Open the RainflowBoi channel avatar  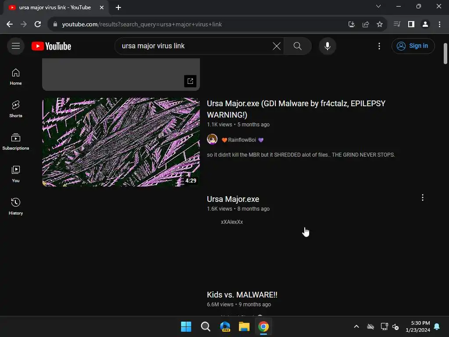click(212, 139)
